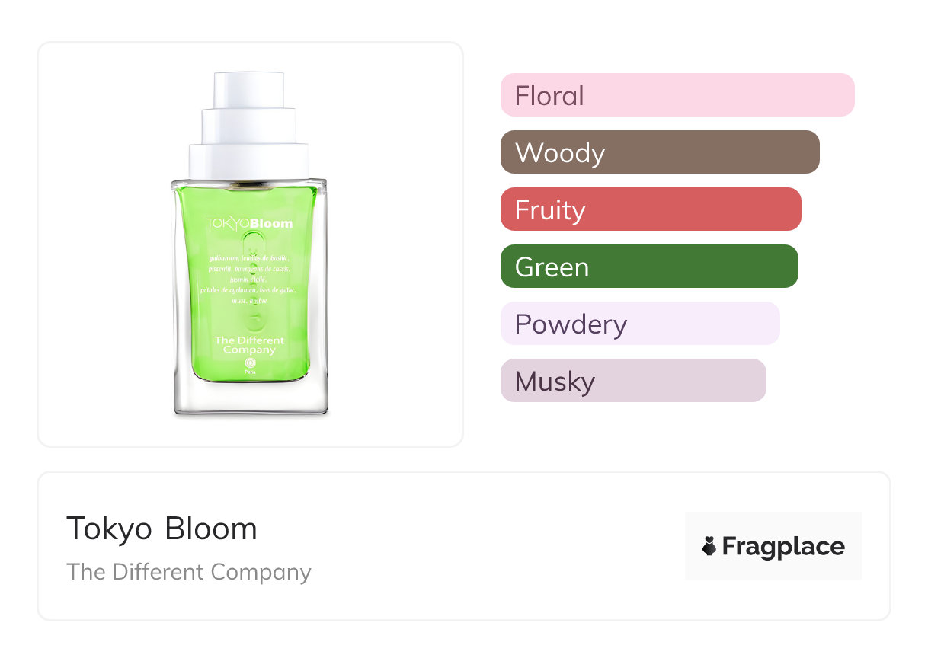928x658 pixels.
Task: Click the widest bottom tier of the bottle cap
Action: coord(249,161)
